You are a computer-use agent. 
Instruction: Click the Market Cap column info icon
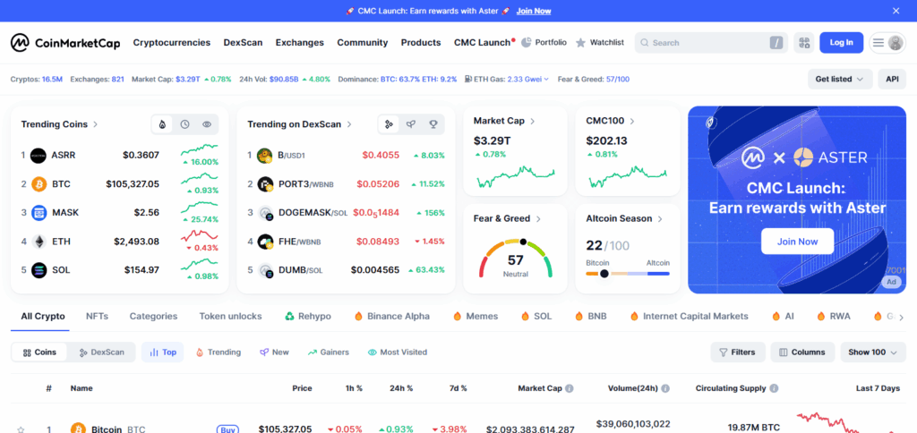pyautogui.click(x=569, y=388)
